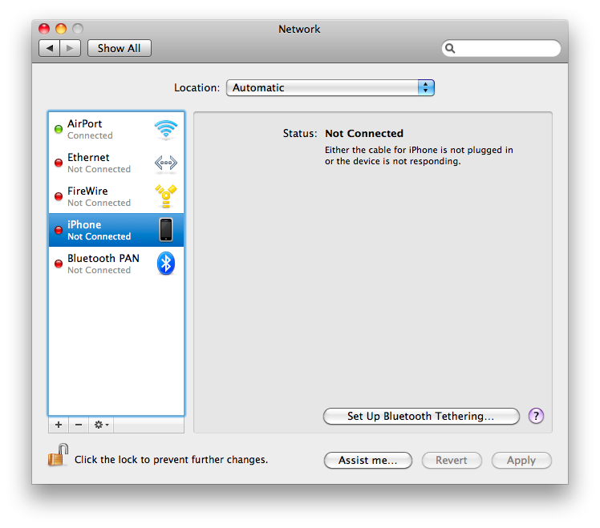The image size is (600, 528).
Task: Click the green AirPort status dot
Action: (x=59, y=129)
